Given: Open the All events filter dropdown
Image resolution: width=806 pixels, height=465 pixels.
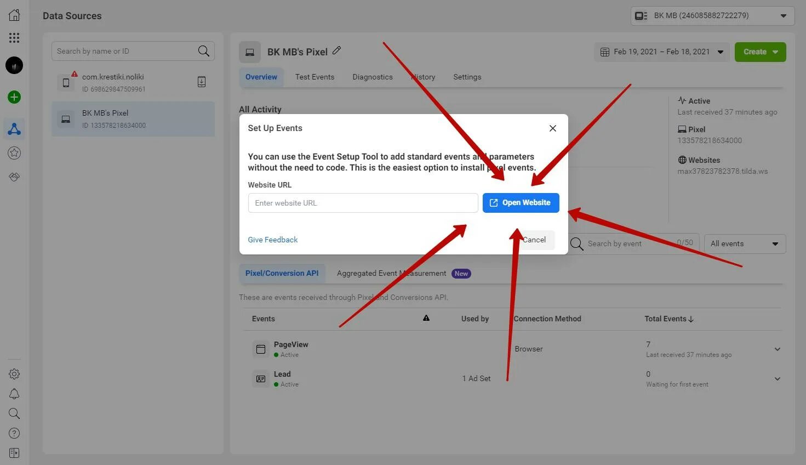Looking at the screenshot, I should tap(745, 244).
